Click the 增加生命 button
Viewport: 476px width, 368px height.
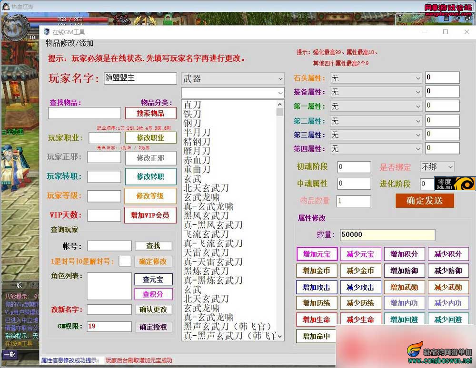coord(317,320)
